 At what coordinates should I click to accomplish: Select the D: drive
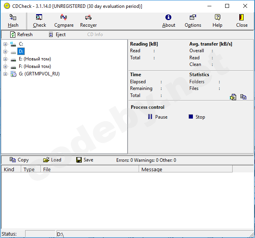pyautogui.click(x=21, y=51)
